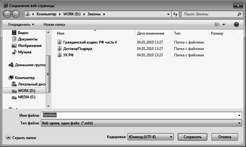
Task: Expand arrow after Законы breadcrumb
Action: pos(104,14)
